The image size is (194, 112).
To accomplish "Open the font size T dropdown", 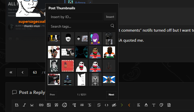I will tap(154, 105).
